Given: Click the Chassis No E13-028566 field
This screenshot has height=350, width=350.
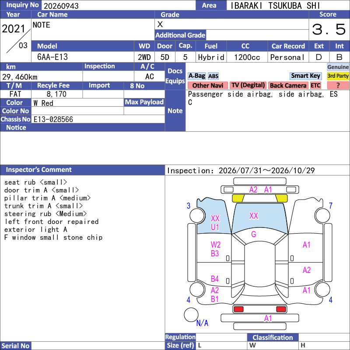Looking at the screenshot, I should pyautogui.click(x=98, y=119).
